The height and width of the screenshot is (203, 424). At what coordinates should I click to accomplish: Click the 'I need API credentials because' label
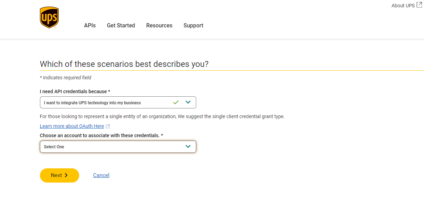pos(75,91)
